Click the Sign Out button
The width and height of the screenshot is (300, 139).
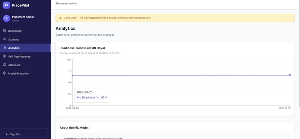25,135
